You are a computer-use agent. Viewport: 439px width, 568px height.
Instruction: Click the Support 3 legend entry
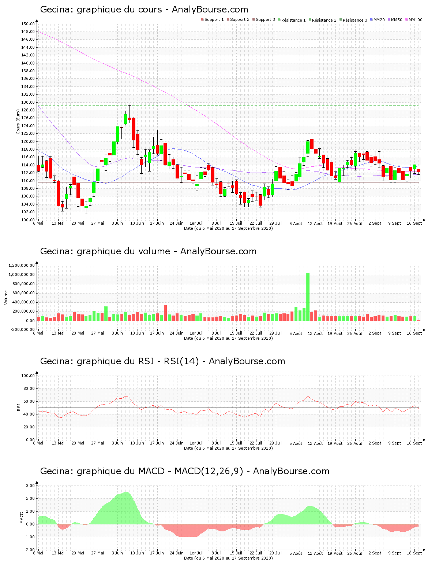coord(264,20)
